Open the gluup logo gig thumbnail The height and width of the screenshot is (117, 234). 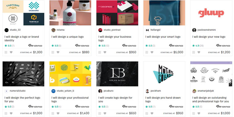211,13
